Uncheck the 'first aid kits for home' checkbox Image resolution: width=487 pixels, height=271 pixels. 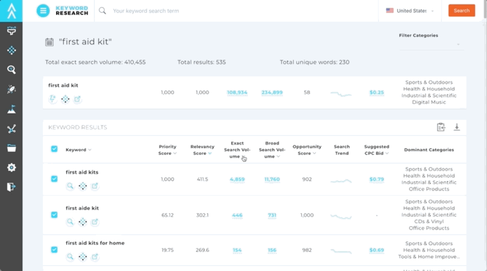54,250
